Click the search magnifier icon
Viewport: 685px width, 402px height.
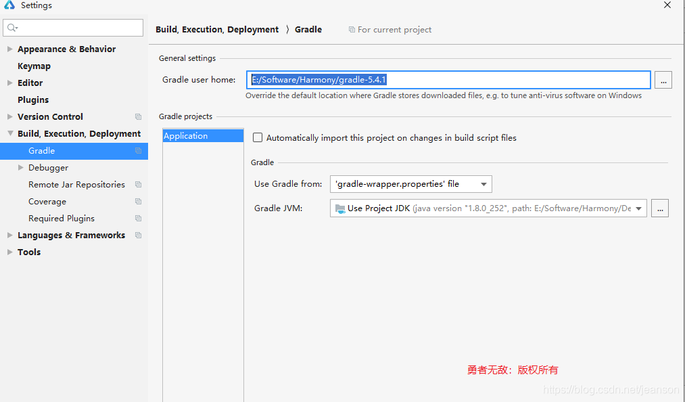click(11, 28)
